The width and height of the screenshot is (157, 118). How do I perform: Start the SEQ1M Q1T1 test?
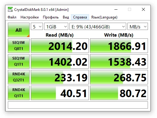click(19, 61)
